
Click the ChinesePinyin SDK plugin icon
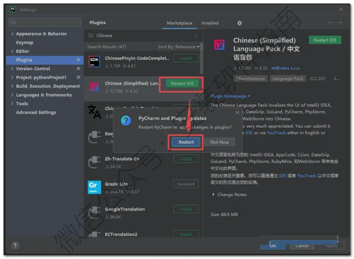(94, 61)
